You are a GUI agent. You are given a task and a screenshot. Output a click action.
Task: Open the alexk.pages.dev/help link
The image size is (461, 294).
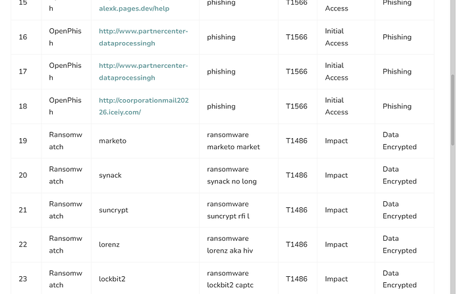pos(134,9)
